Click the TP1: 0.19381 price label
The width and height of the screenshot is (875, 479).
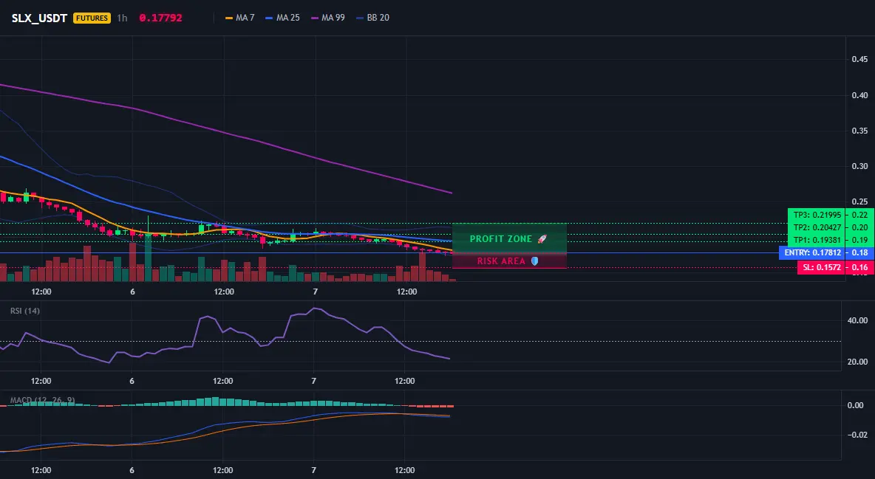817,240
